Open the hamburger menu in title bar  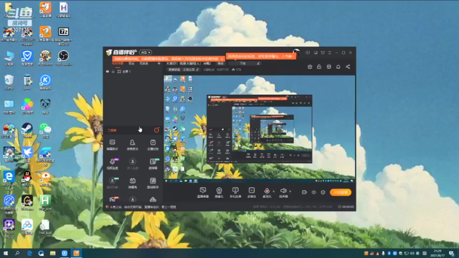tap(329, 53)
